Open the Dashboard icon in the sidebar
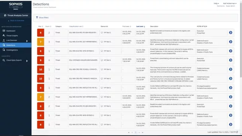 pos(4,31)
